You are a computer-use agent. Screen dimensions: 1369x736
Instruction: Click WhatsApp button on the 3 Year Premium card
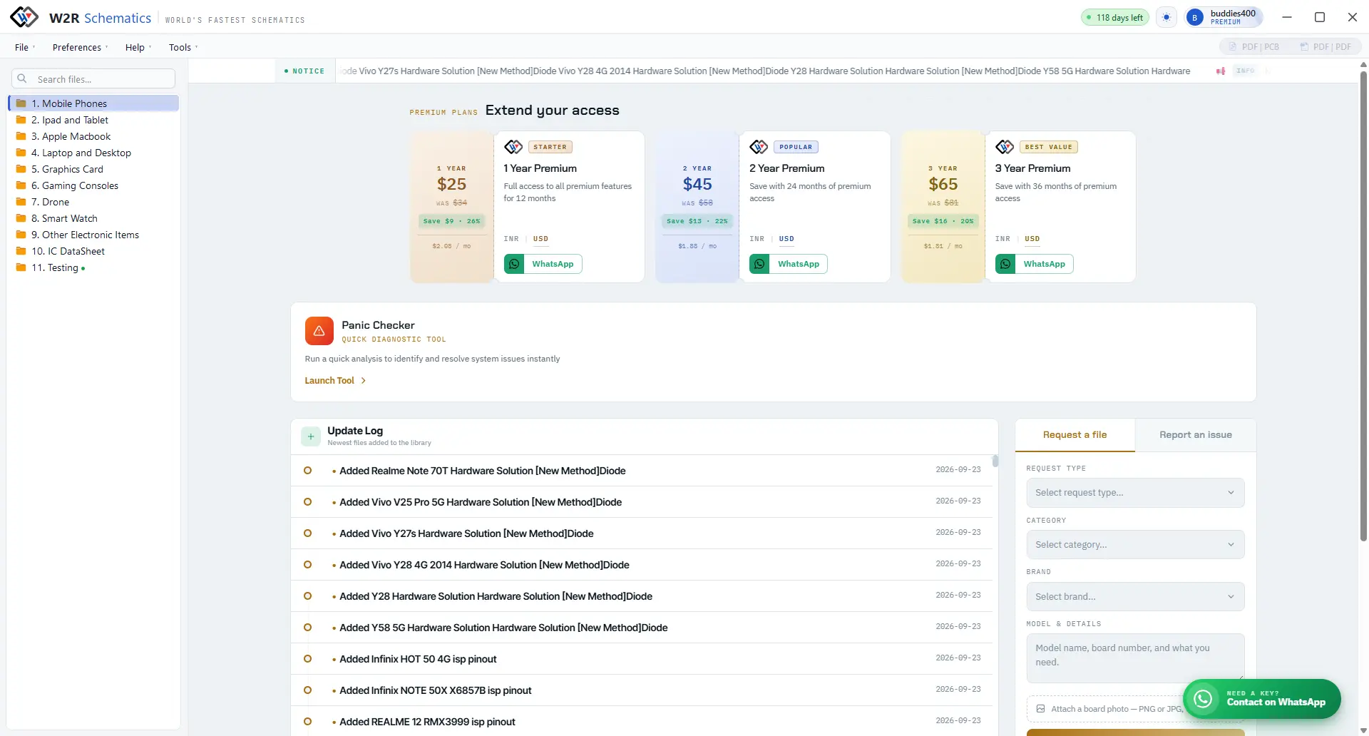point(1035,264)
